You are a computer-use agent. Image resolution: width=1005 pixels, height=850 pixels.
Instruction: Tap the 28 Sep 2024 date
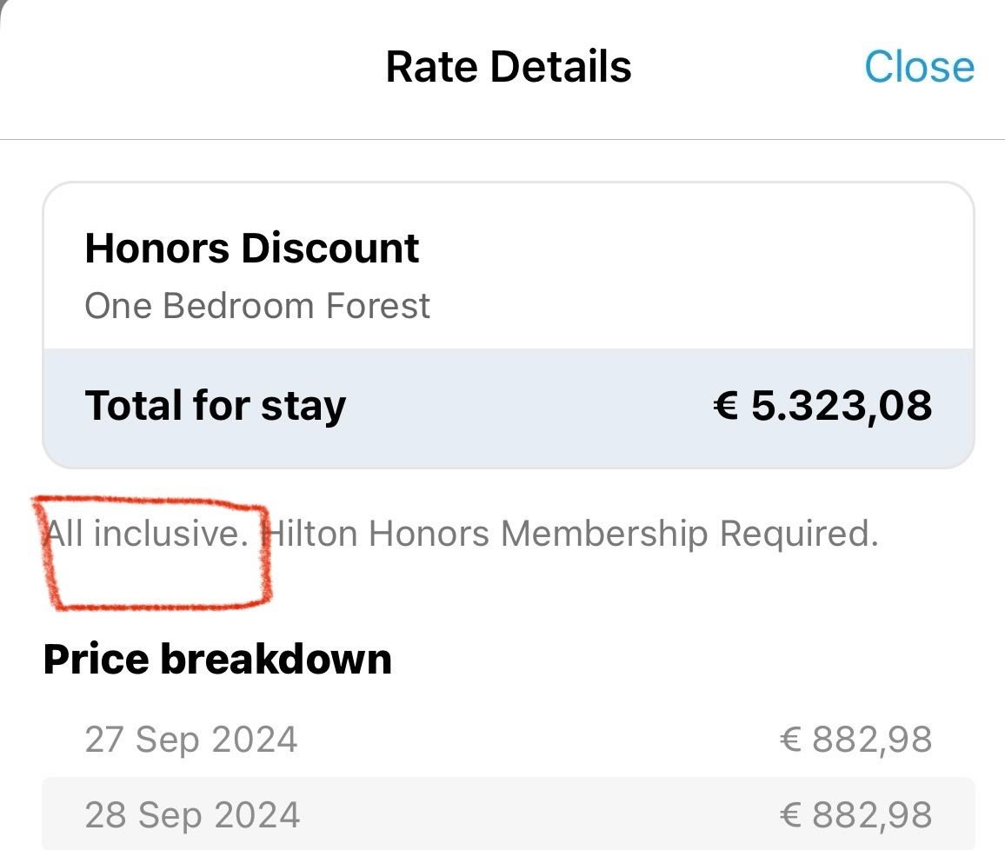tap(192, 815)
